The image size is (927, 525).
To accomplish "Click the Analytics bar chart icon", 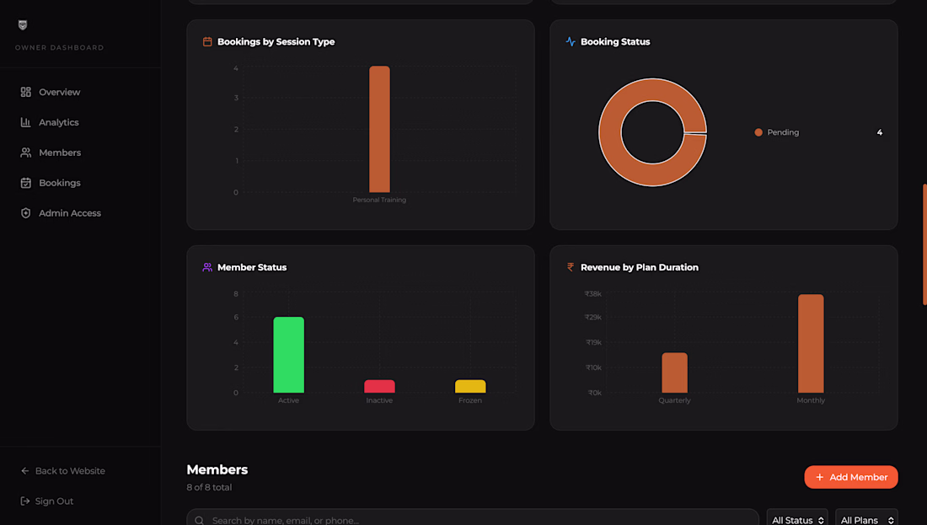I will [25, 122].
